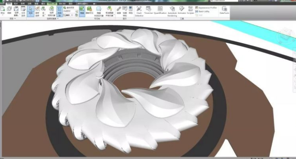Open the Animator tool
The height and width of the screenshot is (159, 296).
click(x=182, y=10)
